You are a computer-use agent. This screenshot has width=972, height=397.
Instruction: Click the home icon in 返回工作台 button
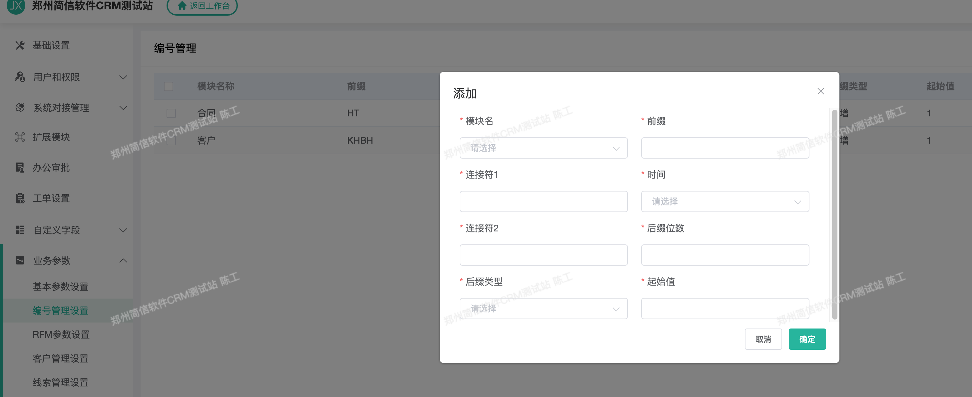(x=182, y=6)
